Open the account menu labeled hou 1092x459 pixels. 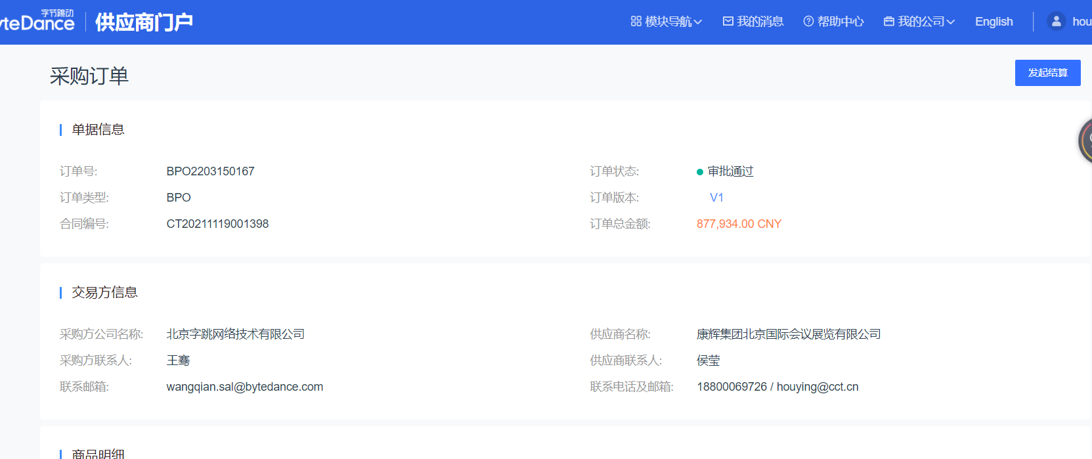[x=1081, y=22]
